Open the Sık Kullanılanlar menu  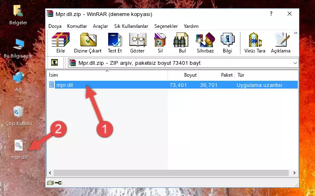coord(131,26)
